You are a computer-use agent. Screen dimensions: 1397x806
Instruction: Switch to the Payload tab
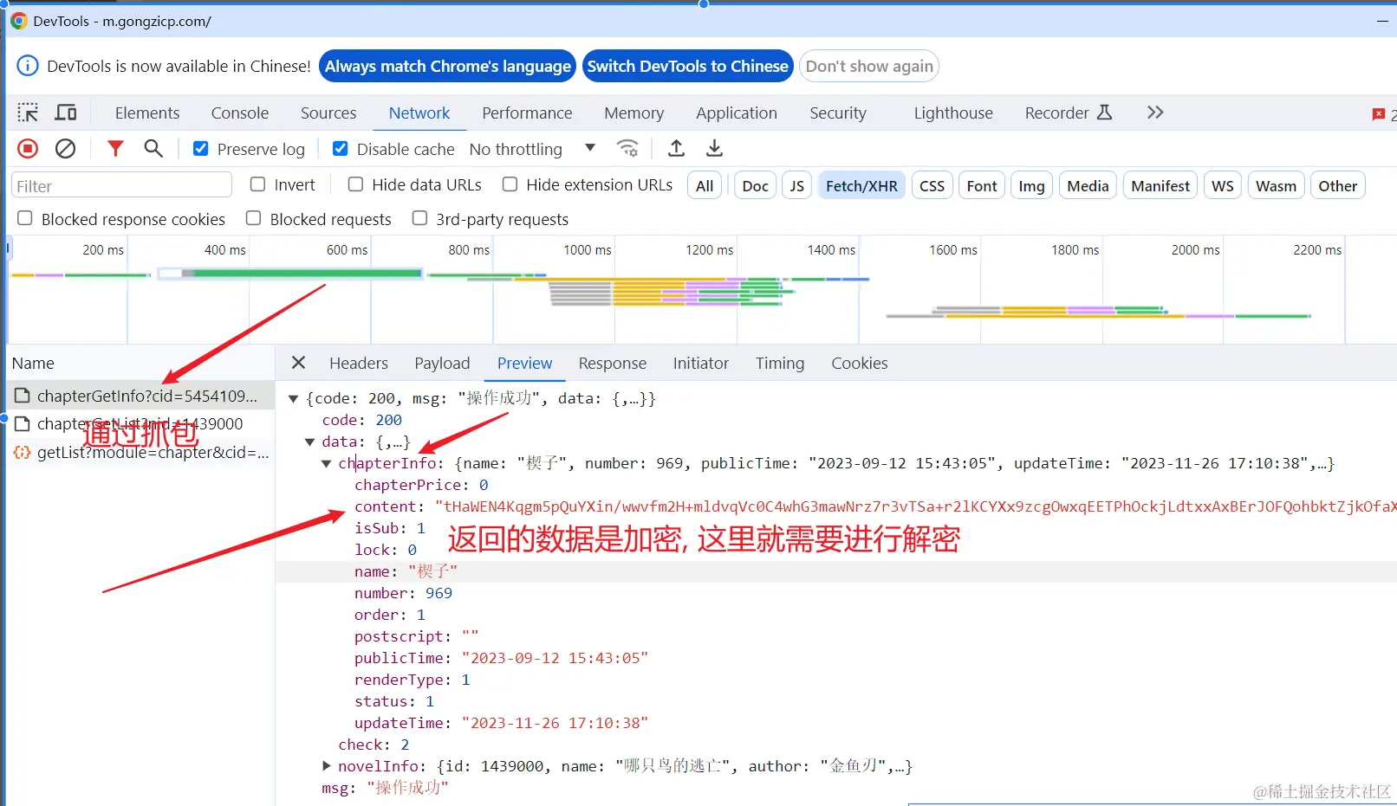tap(442, 363)
